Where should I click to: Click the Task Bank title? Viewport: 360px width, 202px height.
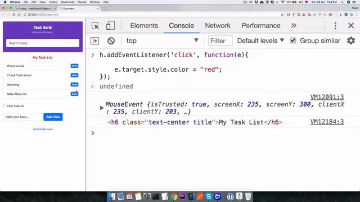[x=43, y=27]
